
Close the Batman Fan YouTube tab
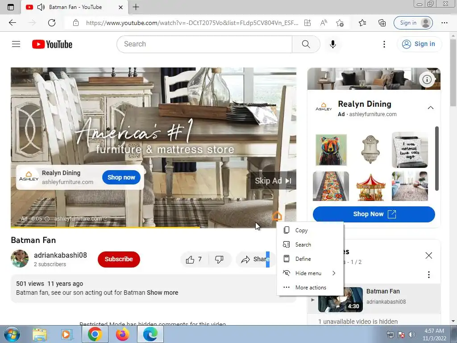tap(120, 7)
